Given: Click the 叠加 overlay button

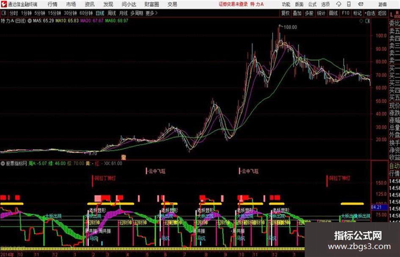Looking at the screenshot, I should point(297,13).
